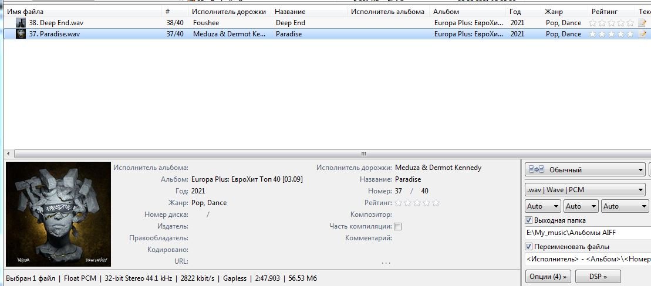The height and width of the screenshot is (286, 651).
Task: Click Meduza & Dermot Ke... artist cell
Action: point(229,34)
